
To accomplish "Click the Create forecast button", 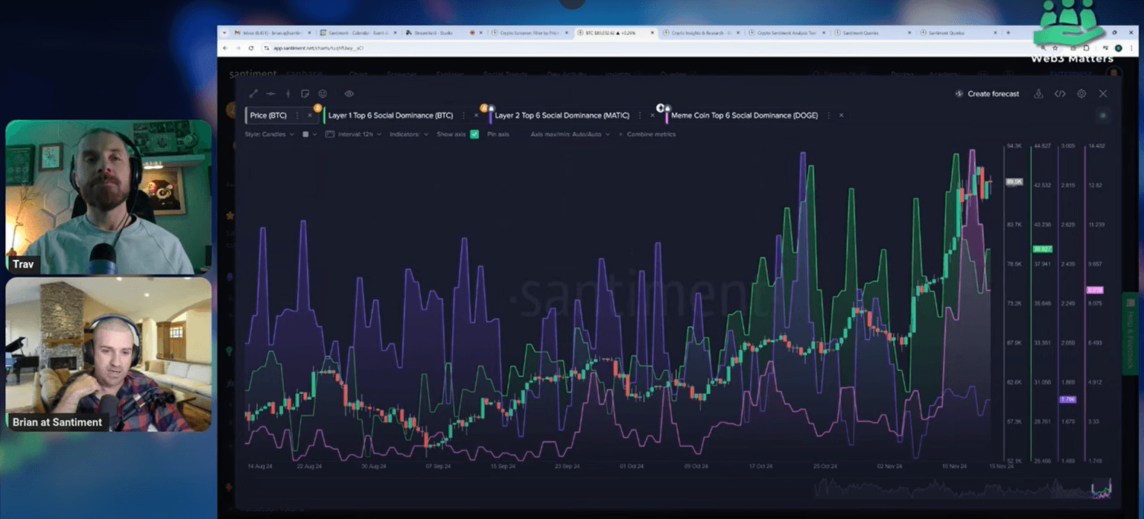I will click(987, 94).
